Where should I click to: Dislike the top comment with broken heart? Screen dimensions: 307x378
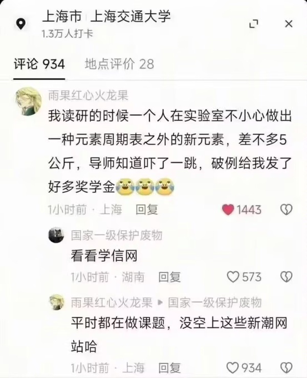pos(287,210)
